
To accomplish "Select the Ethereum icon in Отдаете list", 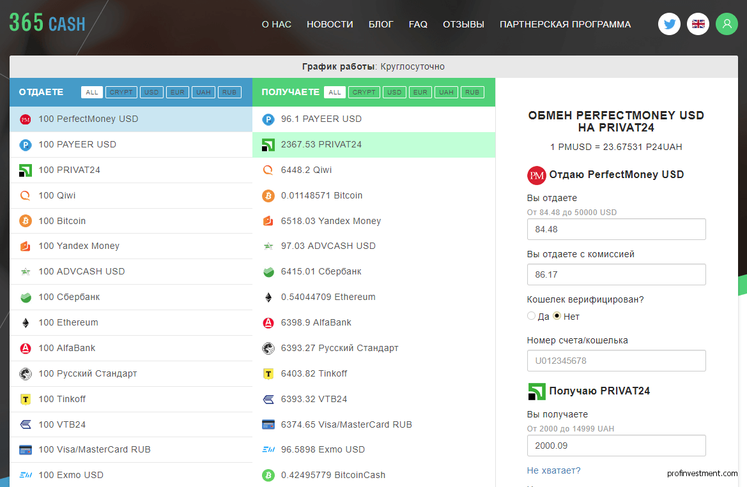I will (26, 322).
